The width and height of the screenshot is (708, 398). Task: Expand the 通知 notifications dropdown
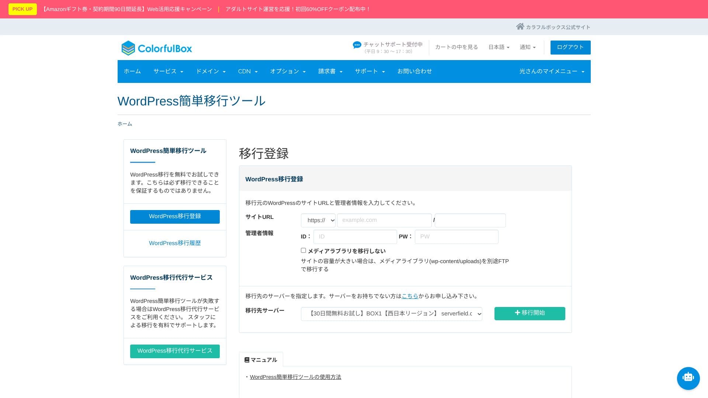click(527, 47)
